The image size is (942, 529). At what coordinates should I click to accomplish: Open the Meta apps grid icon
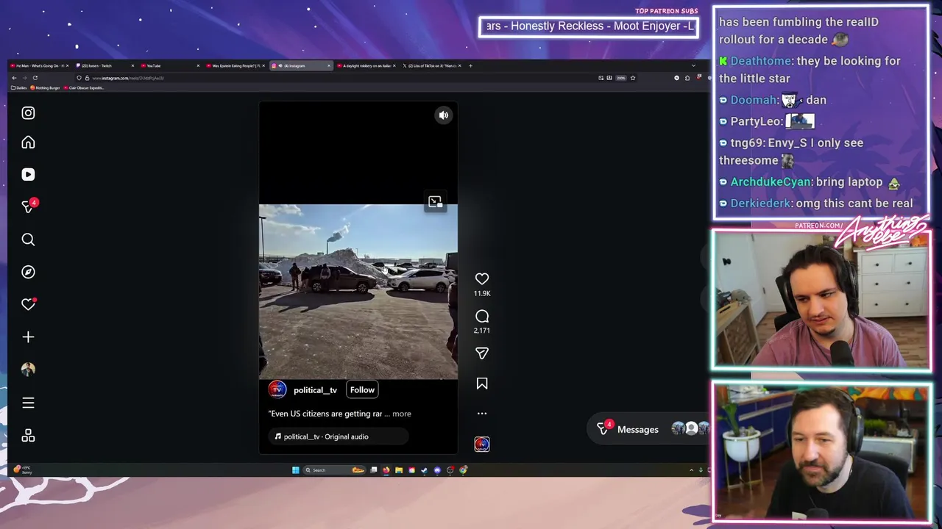[x=28, y=436]
